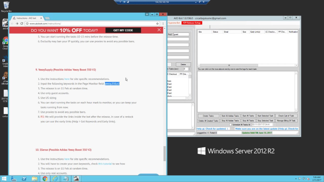324x182 pixels.
Task: Click the 'here' link under SSense
Action: 67,159
